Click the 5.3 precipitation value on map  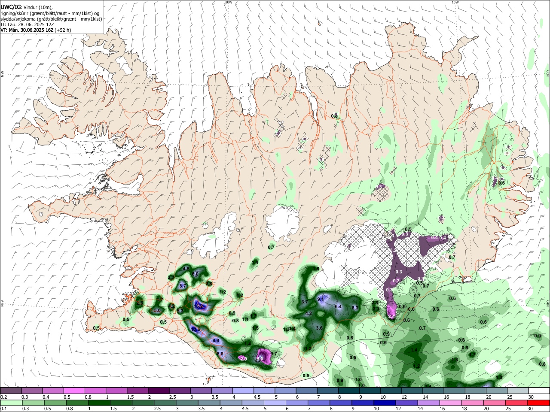[x=180, y=311]
